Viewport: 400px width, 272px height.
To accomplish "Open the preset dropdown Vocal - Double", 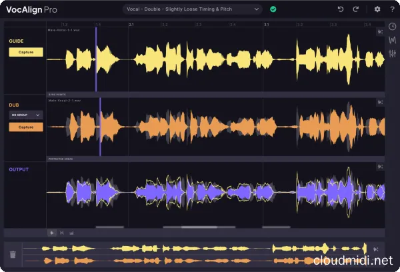I will (x=193, y=9).
